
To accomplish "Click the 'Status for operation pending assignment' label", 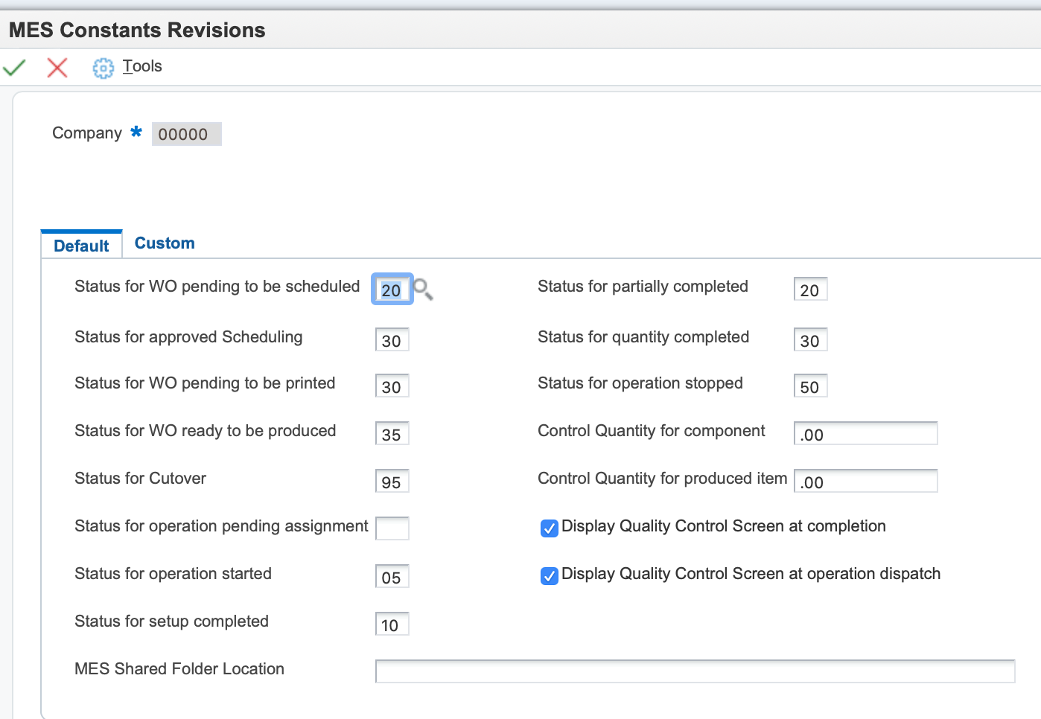I will 221,526.
